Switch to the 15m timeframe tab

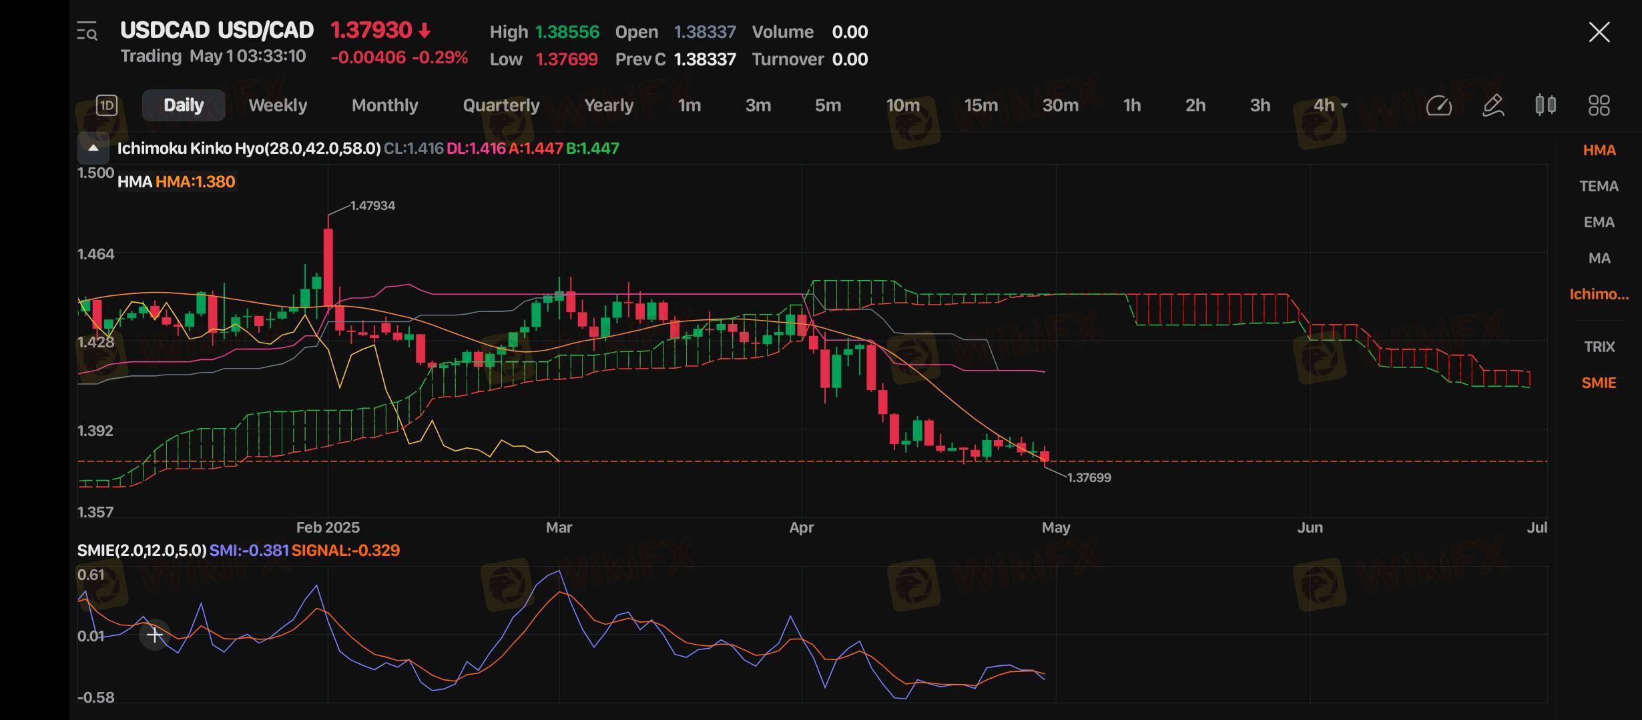click(x=981, y=105)
